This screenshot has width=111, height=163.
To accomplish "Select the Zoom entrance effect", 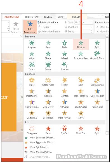I will tap(32, 66).
